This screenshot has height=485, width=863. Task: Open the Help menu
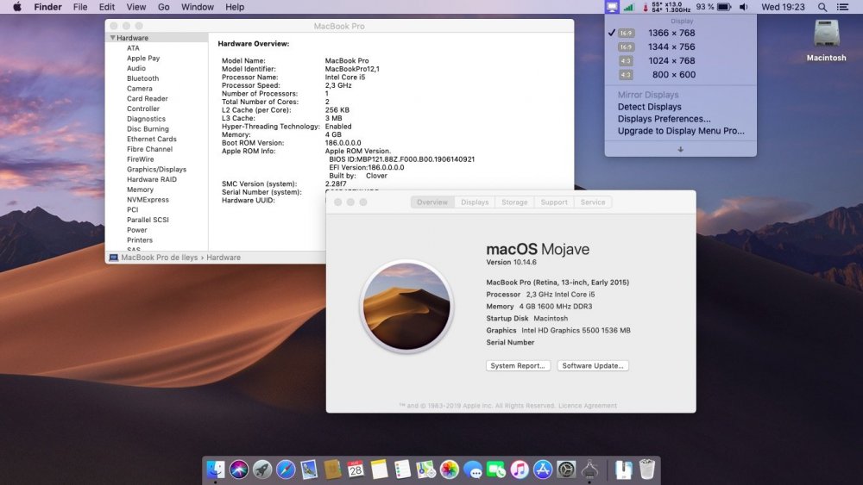click(235, 7)
